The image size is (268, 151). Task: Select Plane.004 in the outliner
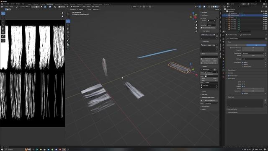233,26
